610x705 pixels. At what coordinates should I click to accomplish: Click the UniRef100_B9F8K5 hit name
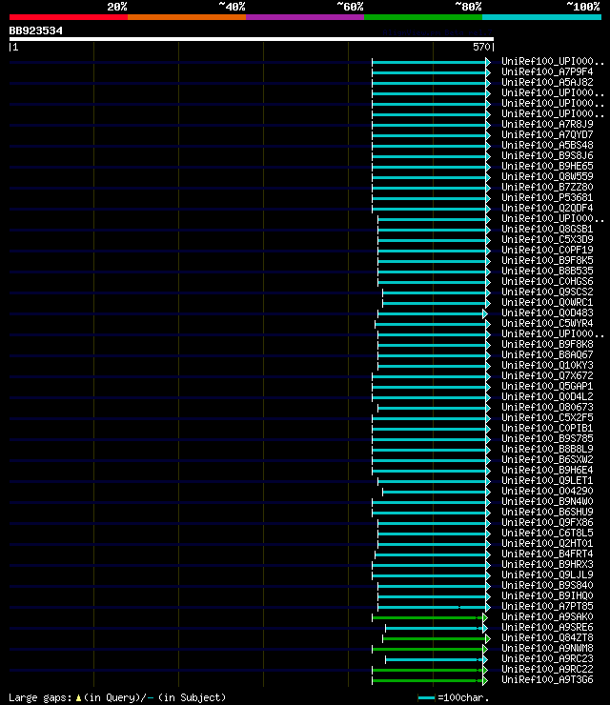tap(547, 261)
